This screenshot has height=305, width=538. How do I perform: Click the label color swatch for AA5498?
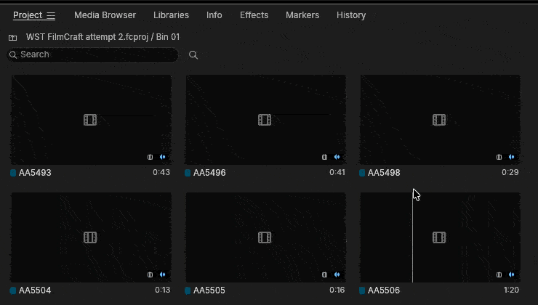[x=362, y=173]
